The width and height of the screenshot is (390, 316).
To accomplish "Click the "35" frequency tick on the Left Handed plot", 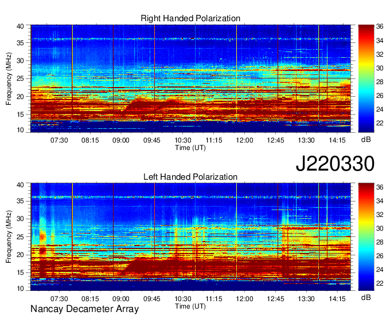I will point(20,201).
